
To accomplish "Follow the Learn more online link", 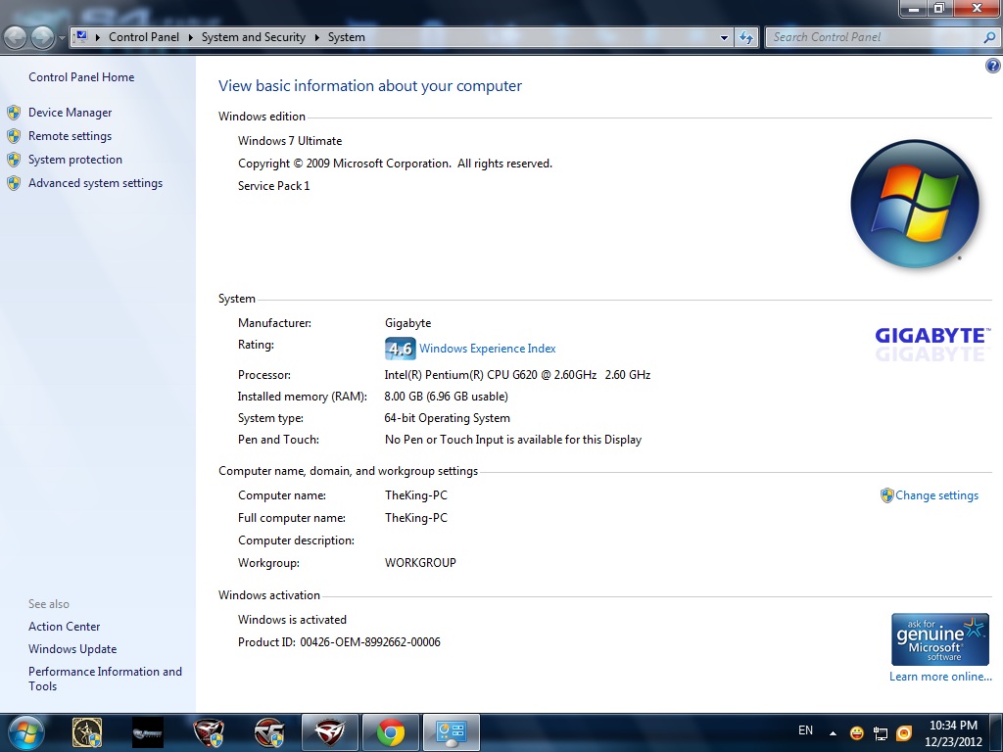I will tap(940, 677).
